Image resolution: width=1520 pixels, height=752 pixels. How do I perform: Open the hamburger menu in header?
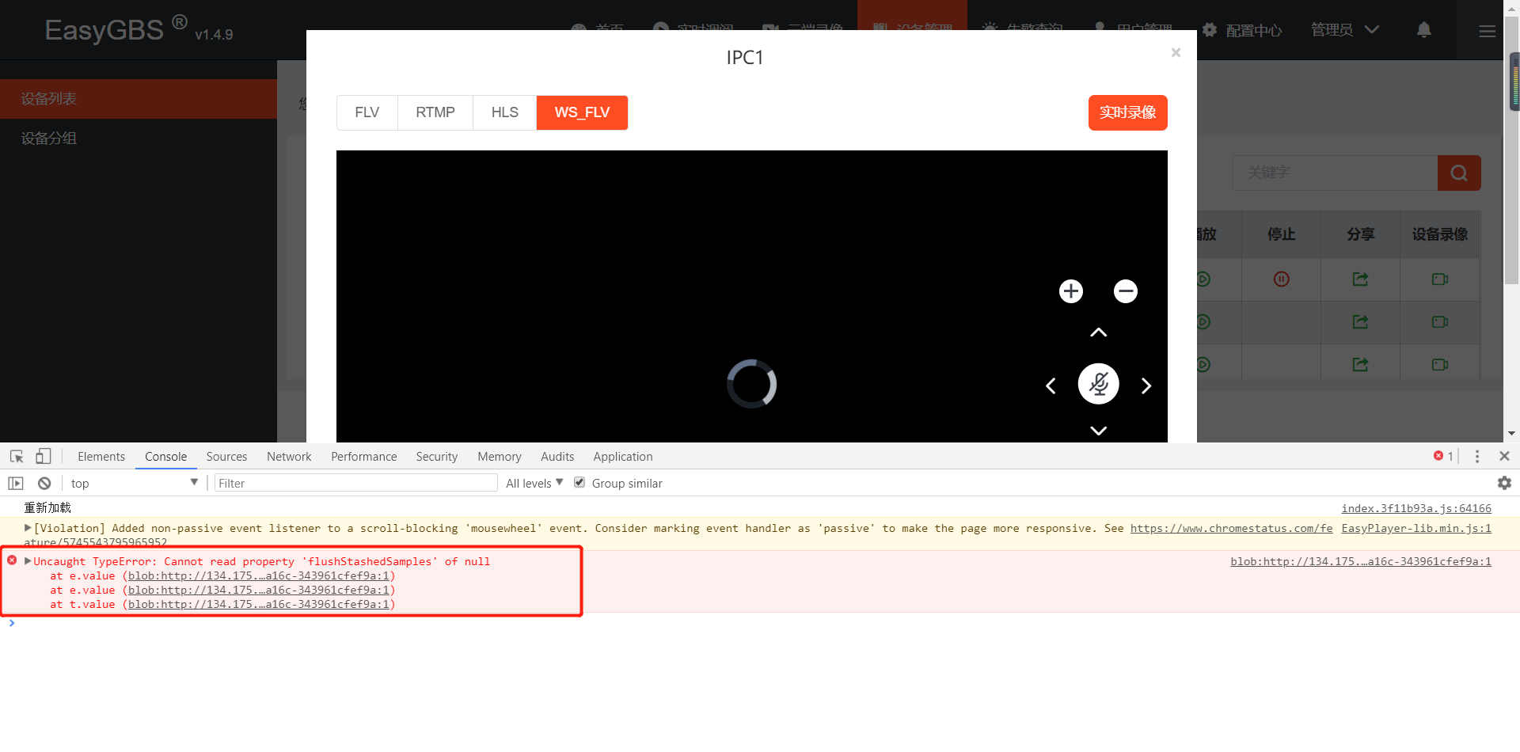pos(1488,31)
